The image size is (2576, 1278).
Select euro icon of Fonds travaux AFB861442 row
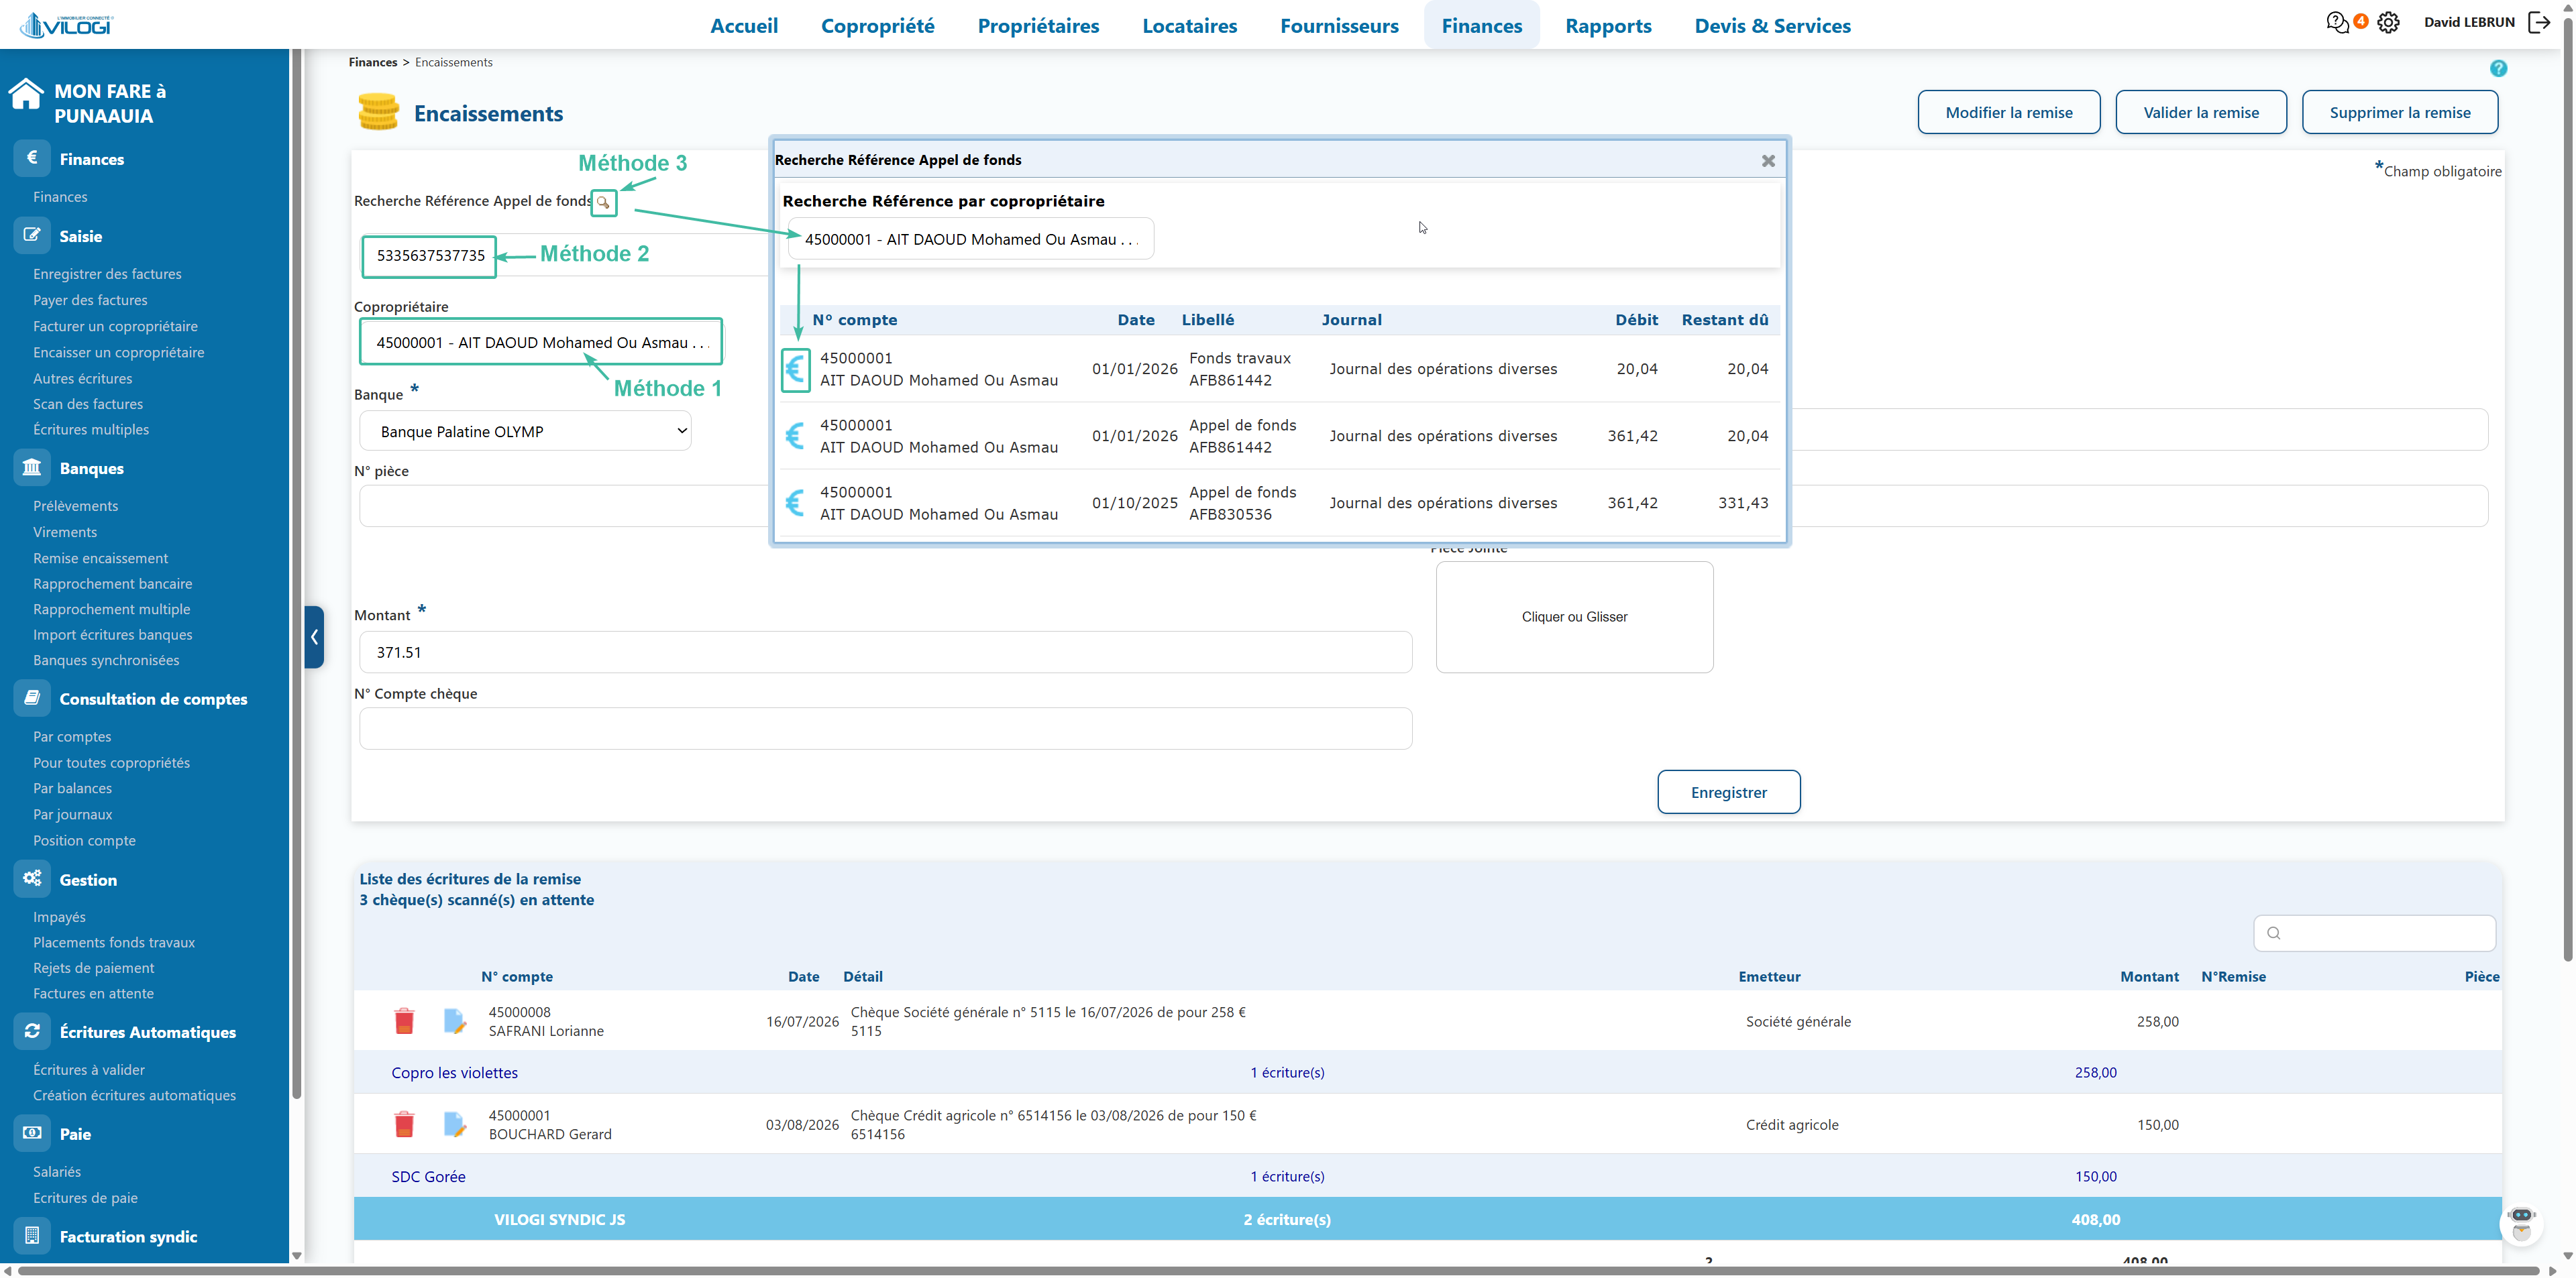click(795, 369)
